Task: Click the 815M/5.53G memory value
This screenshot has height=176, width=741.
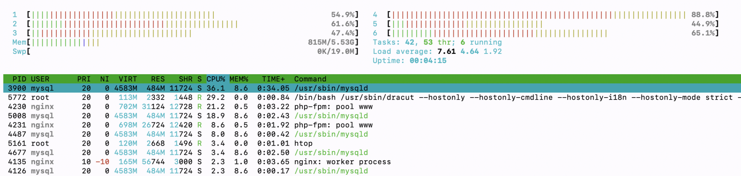Action: pyautogui.click(x=331, y=42)
